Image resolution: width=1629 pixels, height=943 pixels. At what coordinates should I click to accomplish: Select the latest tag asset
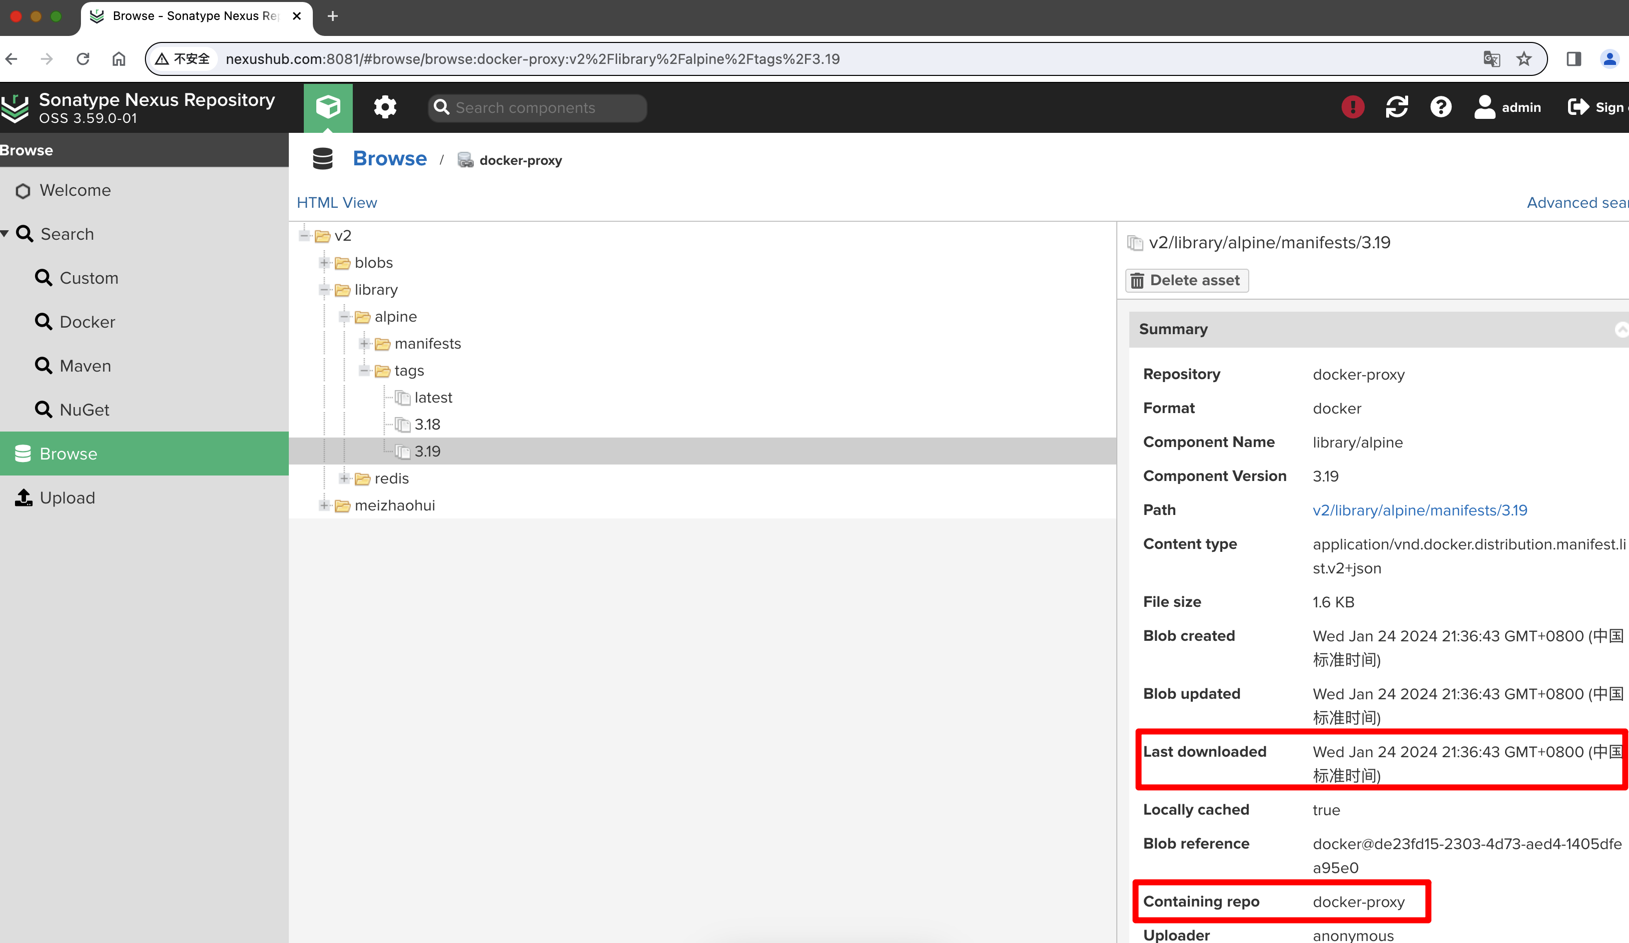point(433,398)
